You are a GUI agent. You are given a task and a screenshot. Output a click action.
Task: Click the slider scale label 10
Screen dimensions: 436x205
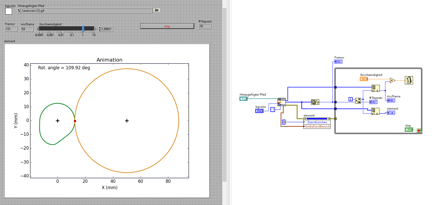94,35
